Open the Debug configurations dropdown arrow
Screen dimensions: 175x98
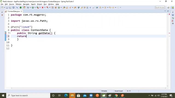coord(30,8)
